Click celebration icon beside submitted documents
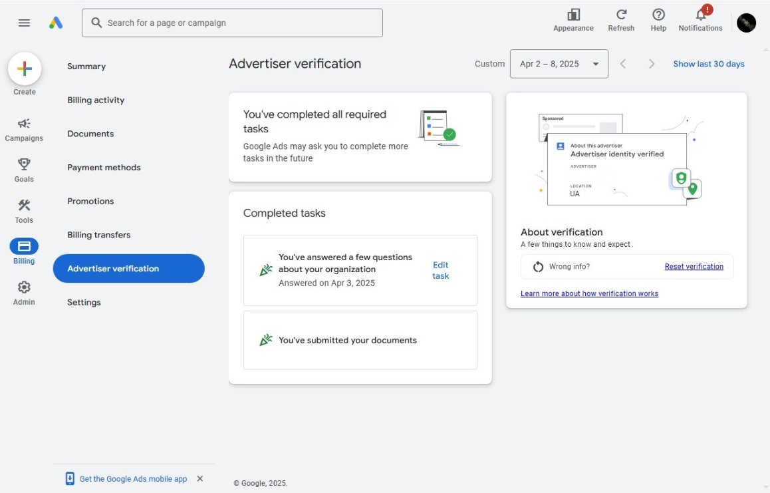The height and width of the screenshot is (493, 770). coord(266,339)
